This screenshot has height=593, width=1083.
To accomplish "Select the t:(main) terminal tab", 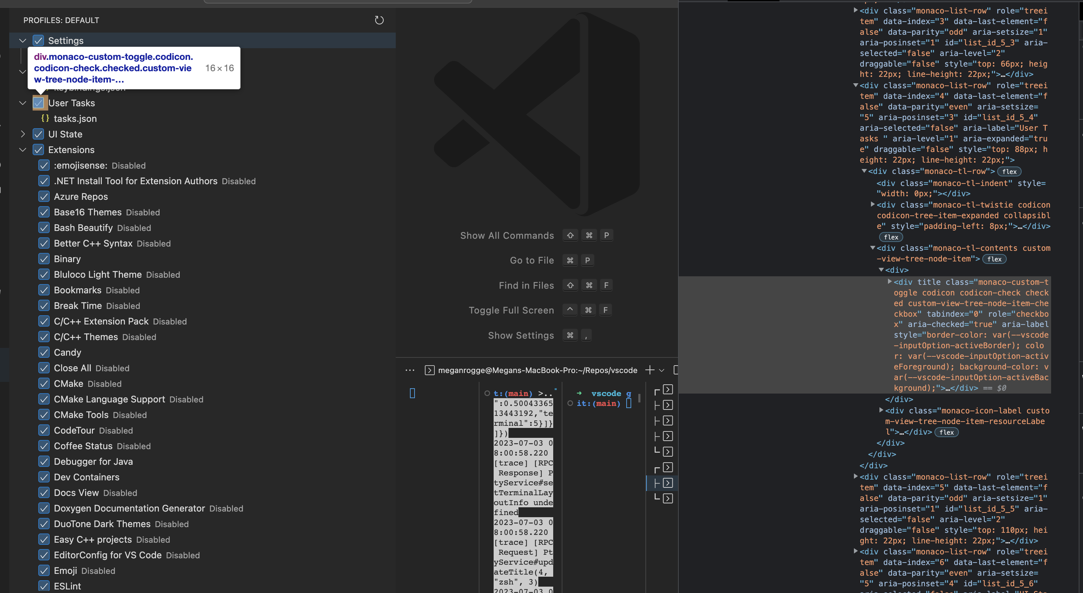I will point(513,394).
